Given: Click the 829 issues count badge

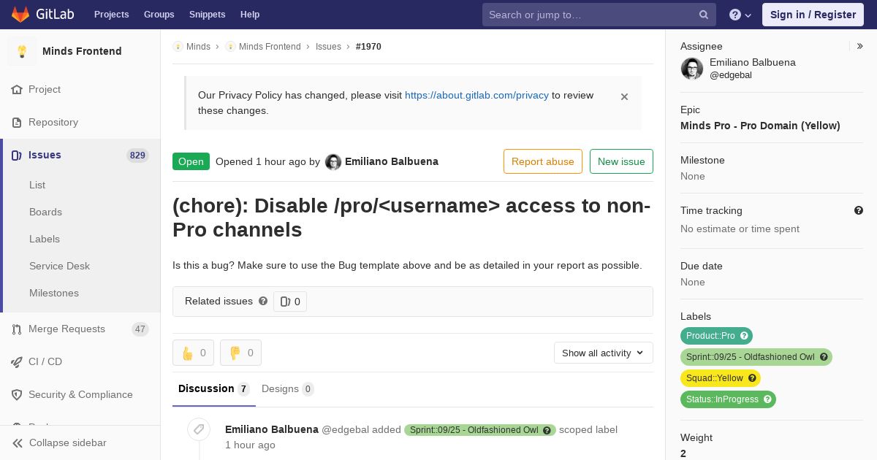Looking at the screenshot, I should [x=137, y=155].
